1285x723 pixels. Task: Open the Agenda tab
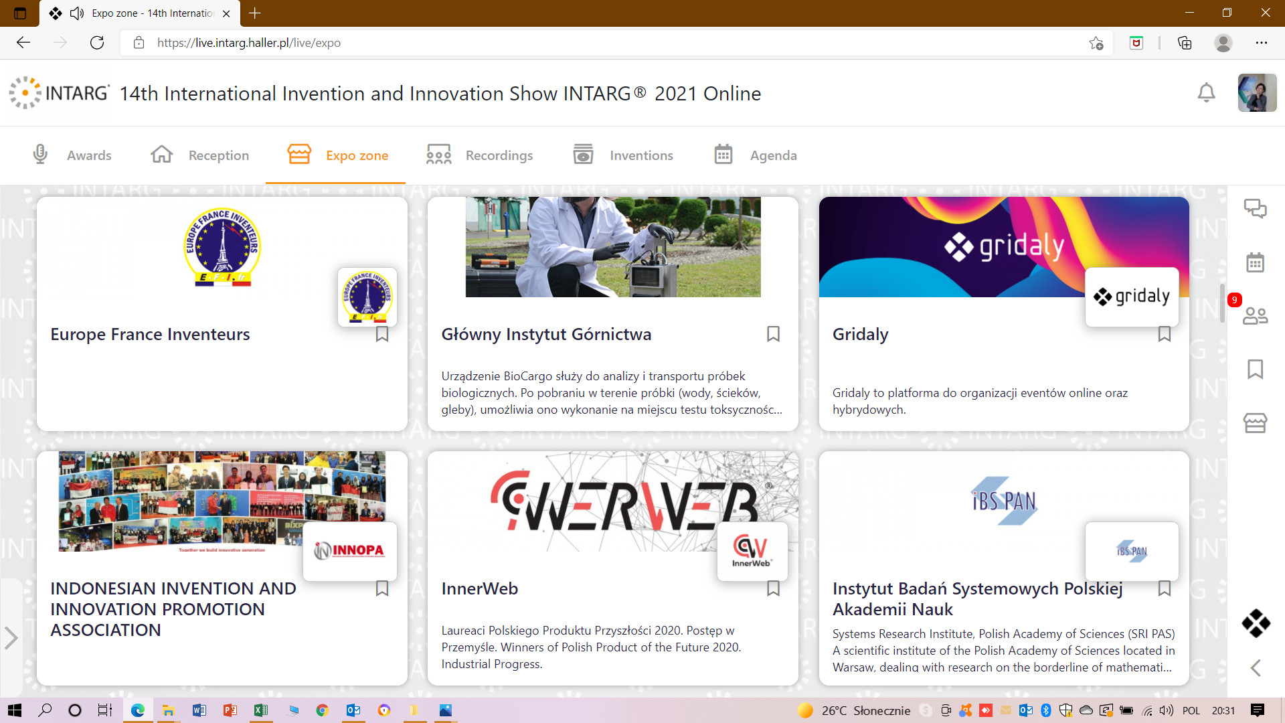coord(756,155)
